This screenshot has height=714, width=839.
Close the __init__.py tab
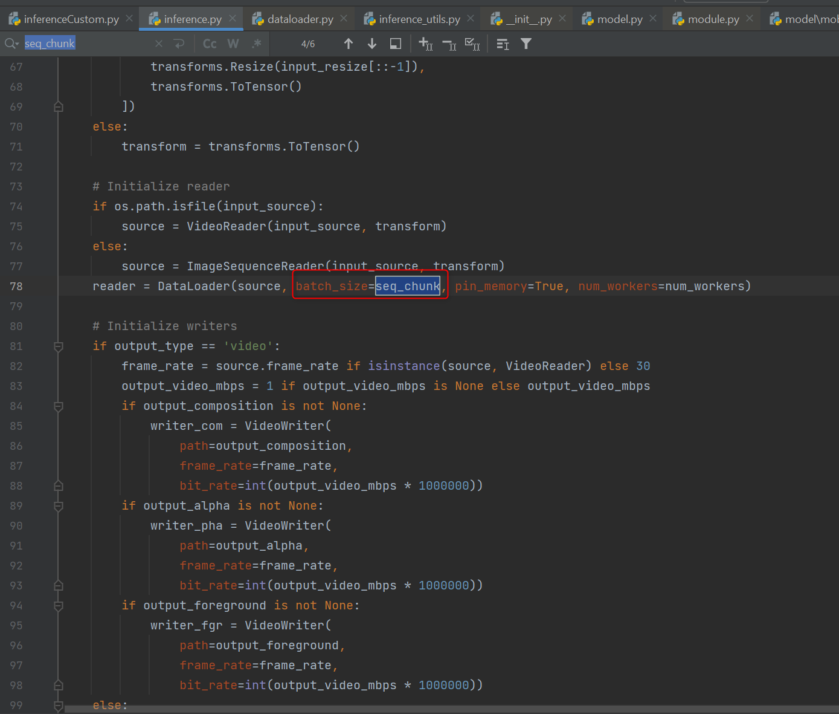click(x=562, y=19)
